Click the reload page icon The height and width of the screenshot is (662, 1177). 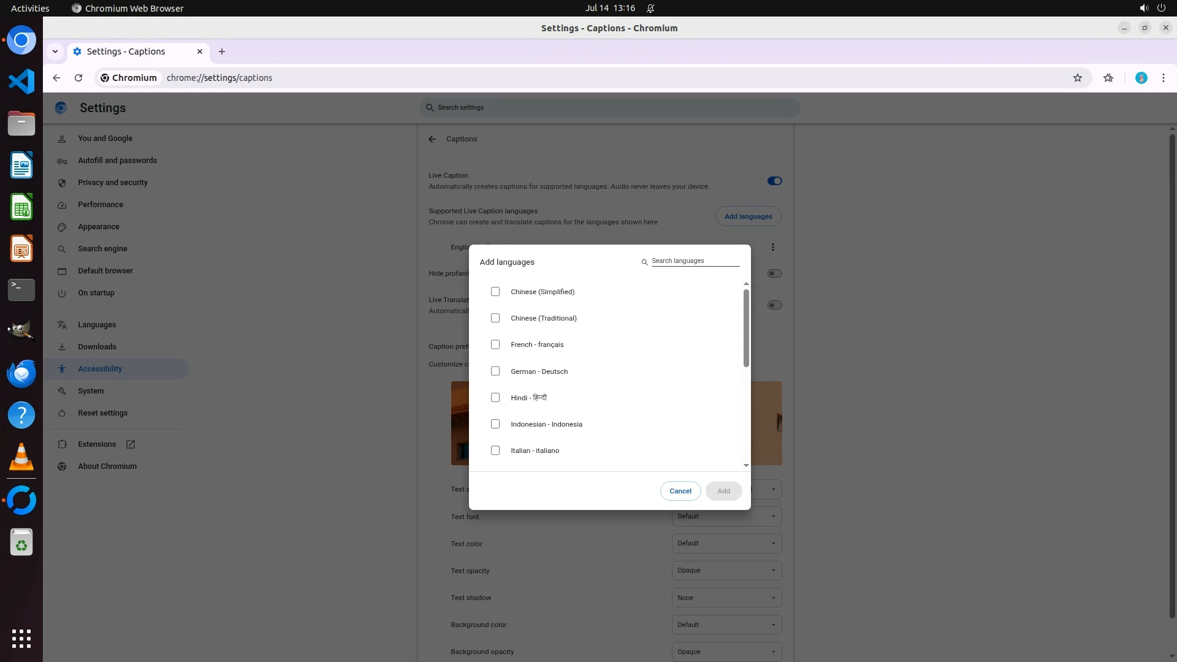tap(78, 78)
